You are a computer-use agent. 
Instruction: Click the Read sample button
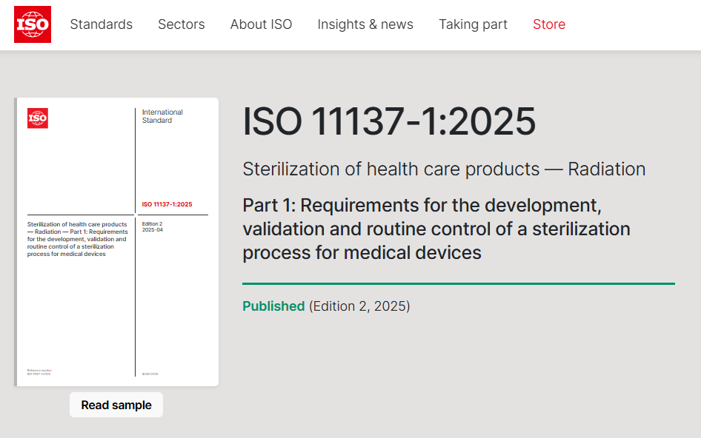[x=116, y=405]
